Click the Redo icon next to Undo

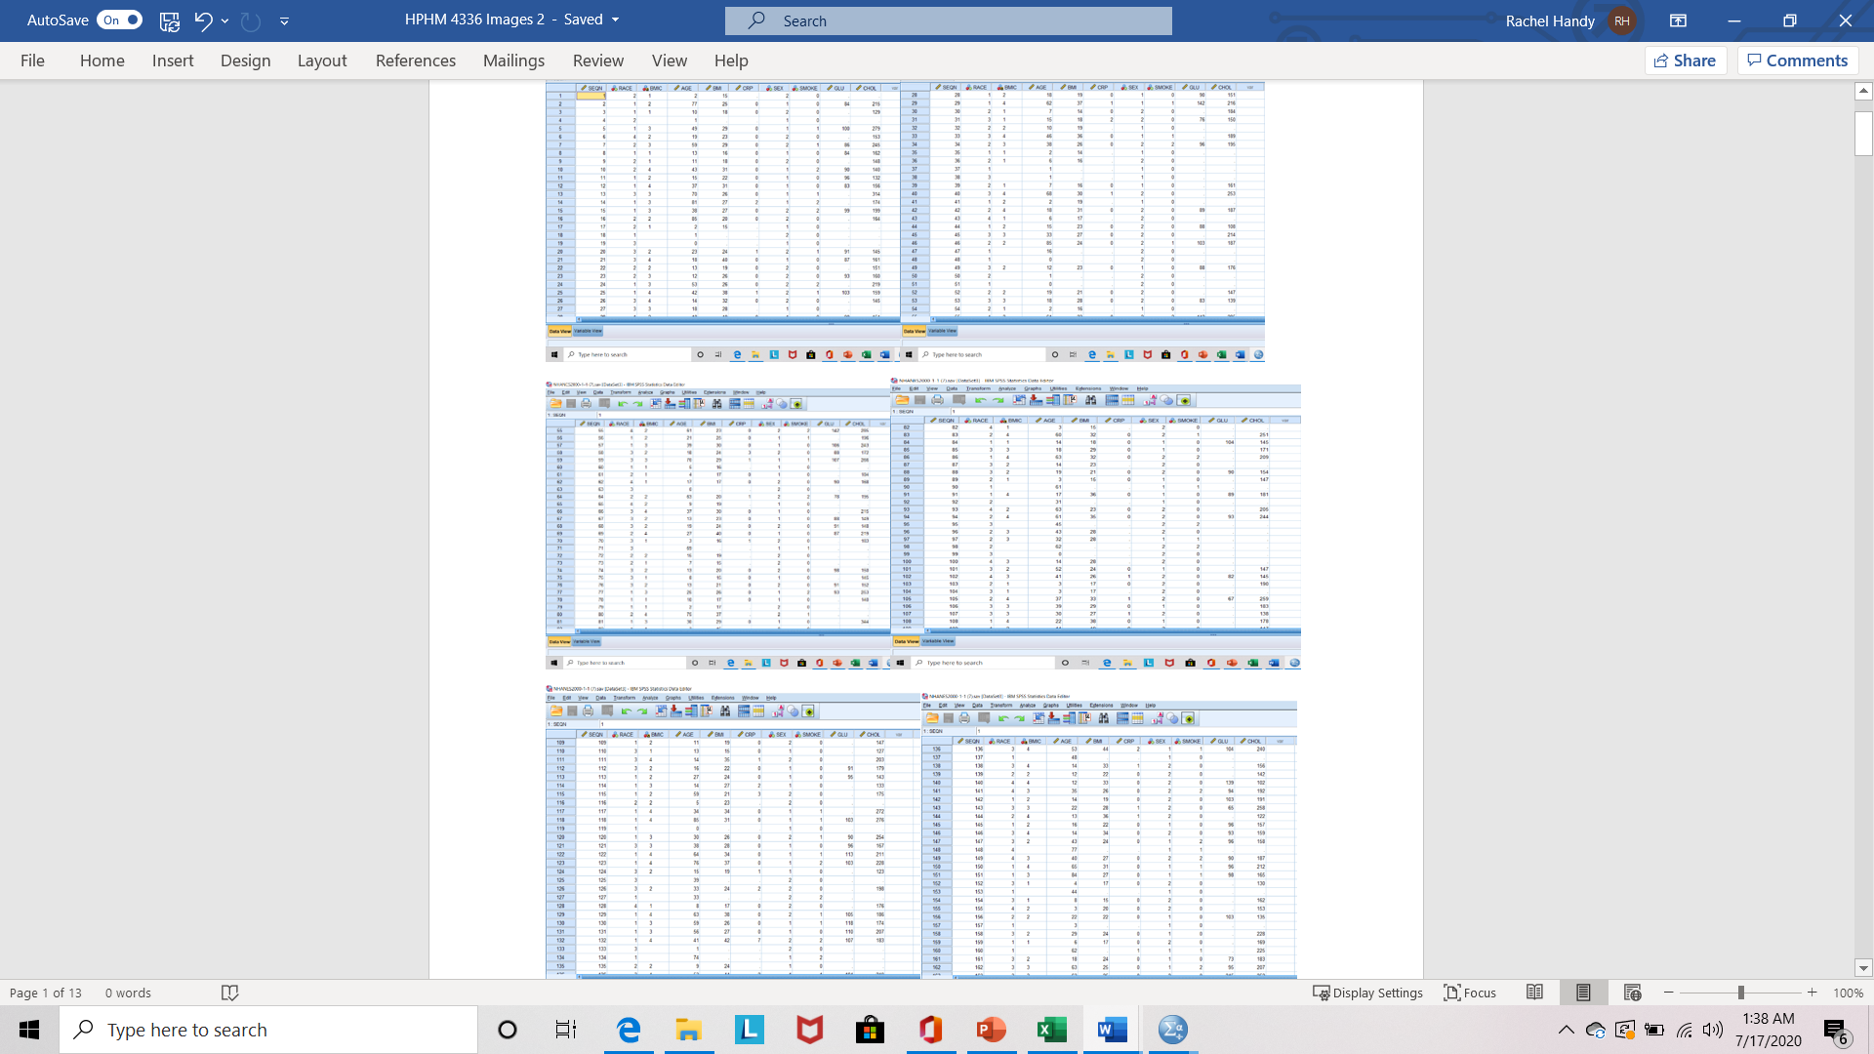251,20
